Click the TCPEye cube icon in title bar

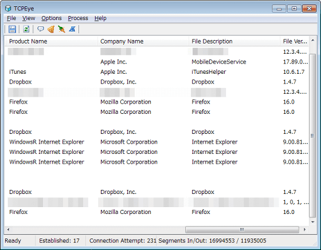tap(8, 9)
